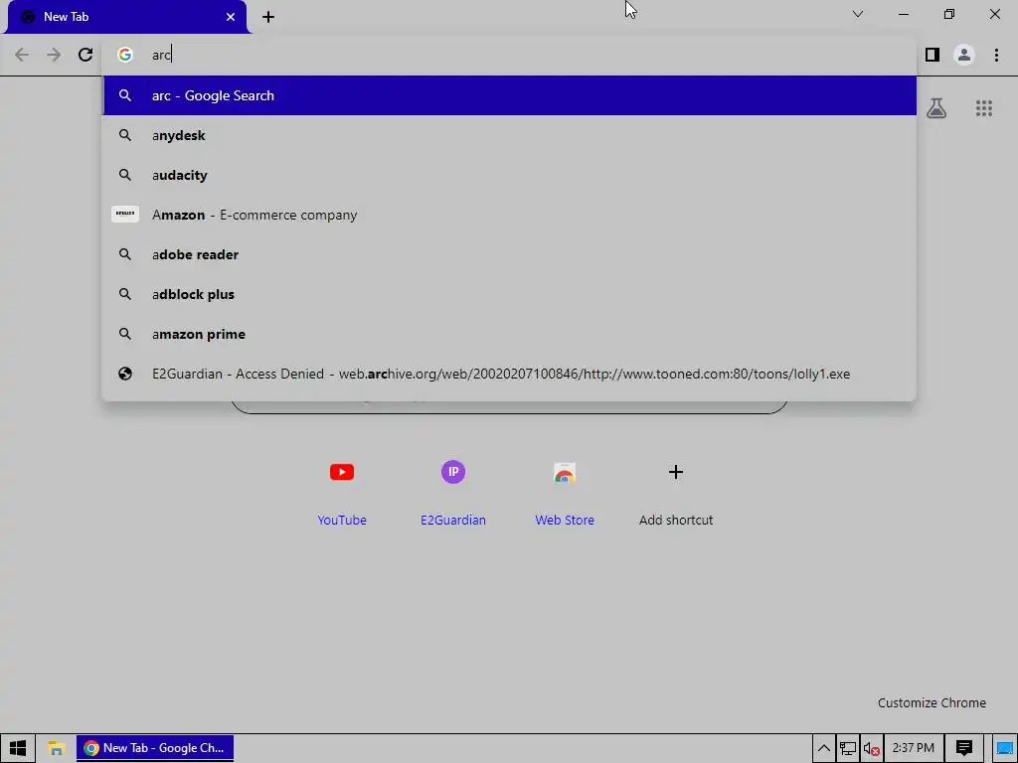Close the New Tab tab
The height and width of the screenshot is (763, 1018).
point(231,17)
